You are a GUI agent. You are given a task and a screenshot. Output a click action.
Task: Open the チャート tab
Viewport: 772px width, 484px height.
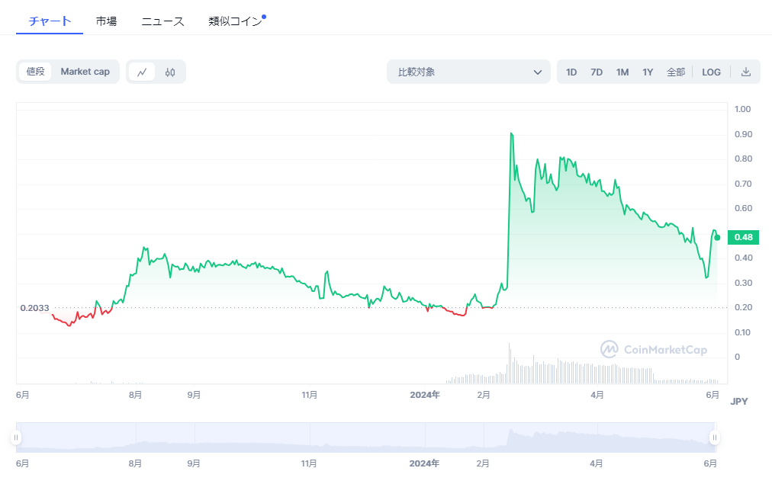pyautogui.click(x=50, y=21)
